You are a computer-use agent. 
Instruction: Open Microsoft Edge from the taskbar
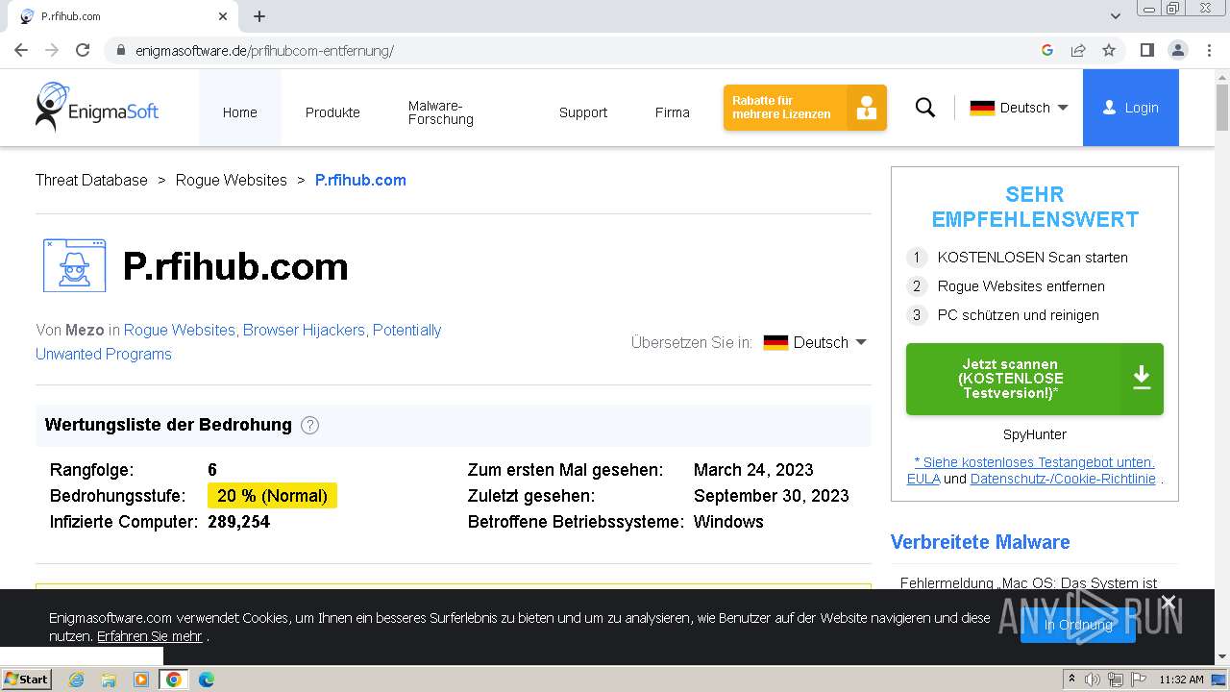206,680
